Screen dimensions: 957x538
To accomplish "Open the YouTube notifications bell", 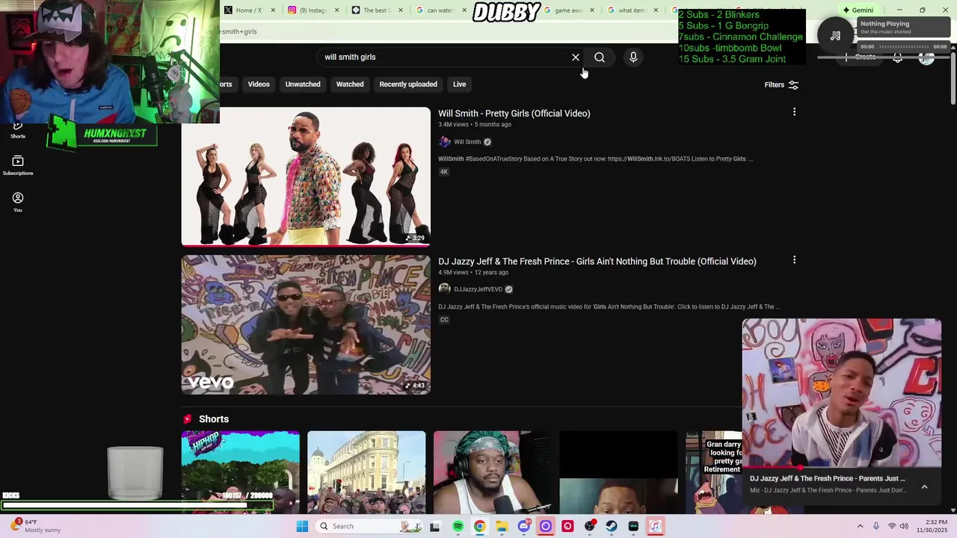I will [x=897, y=58].
